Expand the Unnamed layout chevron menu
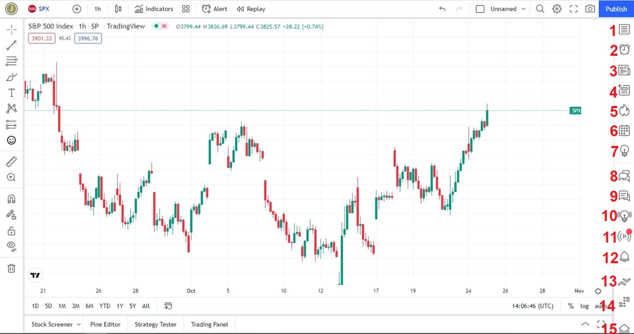Screen dimensions: 634x334 coord(523,9)
